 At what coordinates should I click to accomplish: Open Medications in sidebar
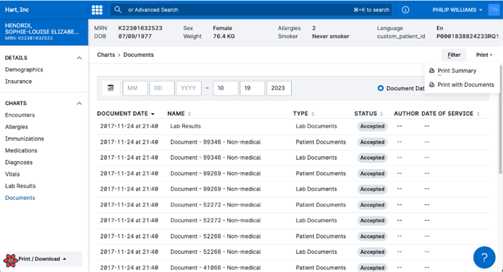pos(21,151)
